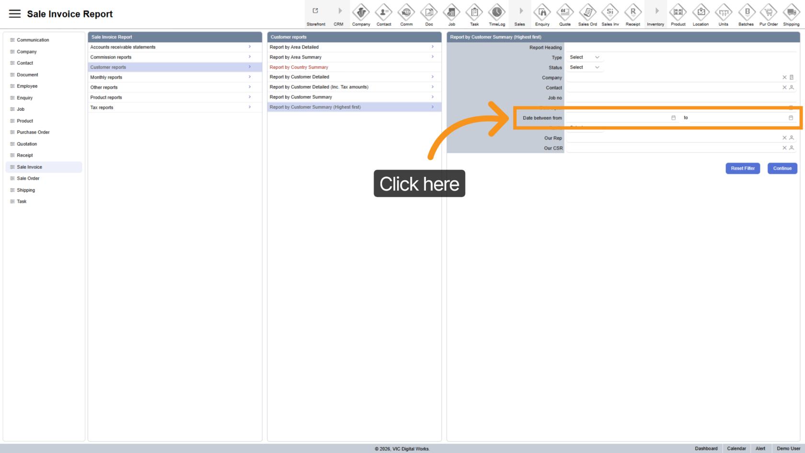Select Sale Order in the sidebar
805x453 pixels.
coord(28,178)
